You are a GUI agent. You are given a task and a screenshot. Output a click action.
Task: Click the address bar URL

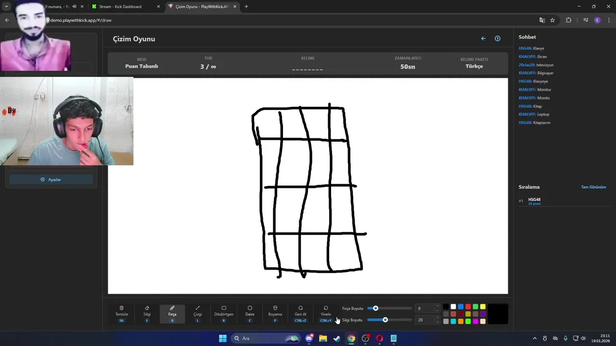[81, 20]
